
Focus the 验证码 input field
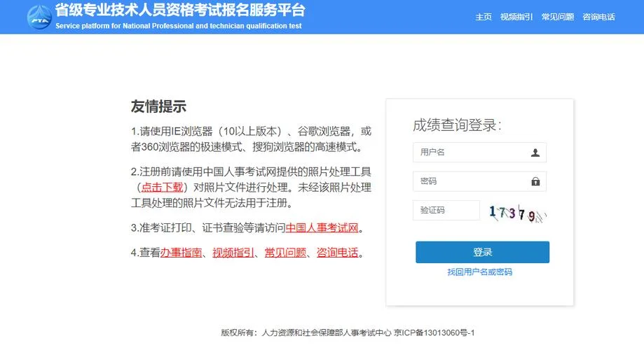pos(446,210)
